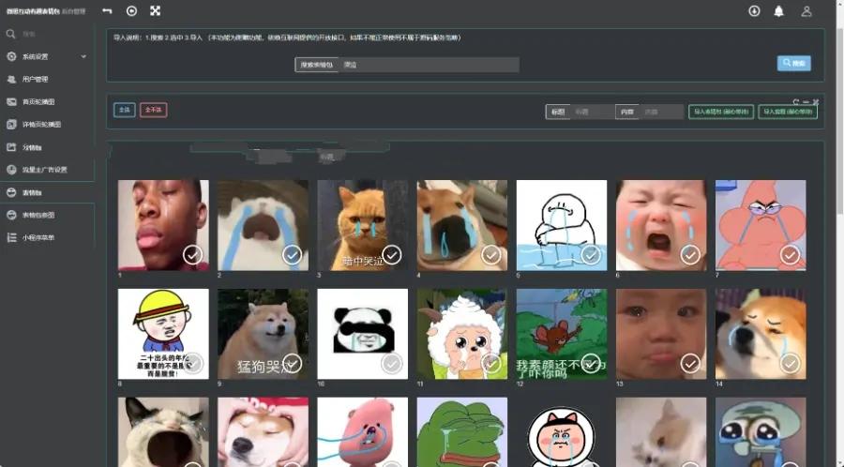Click the Pepe frog crying thumbnail
The height and width of the screenshot is (467, 844).
tap(461, 432)
